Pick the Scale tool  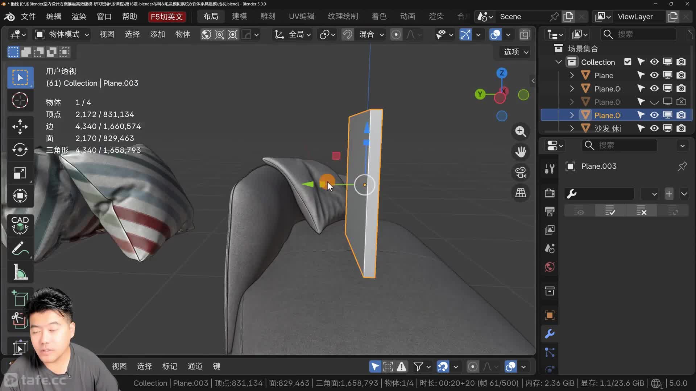coord(20,173)
